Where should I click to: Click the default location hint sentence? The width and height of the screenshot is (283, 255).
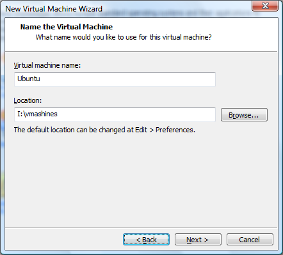[104, 130]
